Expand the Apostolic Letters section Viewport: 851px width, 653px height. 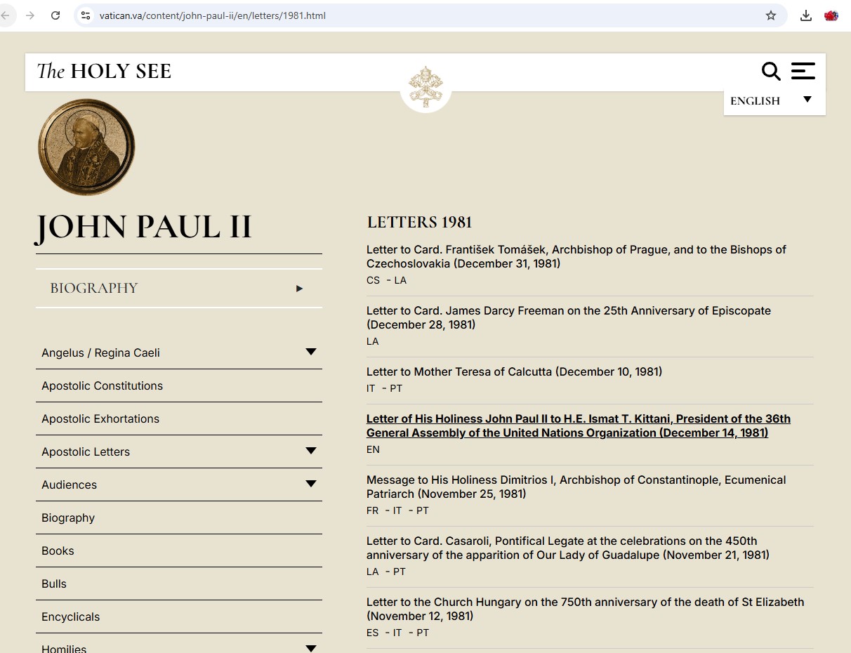coord(310,451)
